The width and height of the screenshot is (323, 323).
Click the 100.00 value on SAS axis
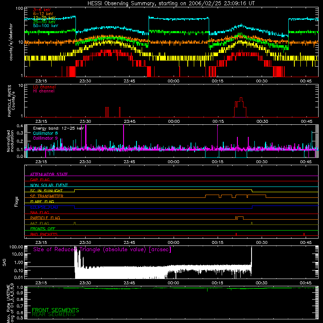[x=16, y=247]
